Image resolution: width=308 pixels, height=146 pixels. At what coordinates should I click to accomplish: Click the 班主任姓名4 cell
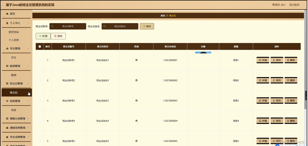click(x=102, y=121)
